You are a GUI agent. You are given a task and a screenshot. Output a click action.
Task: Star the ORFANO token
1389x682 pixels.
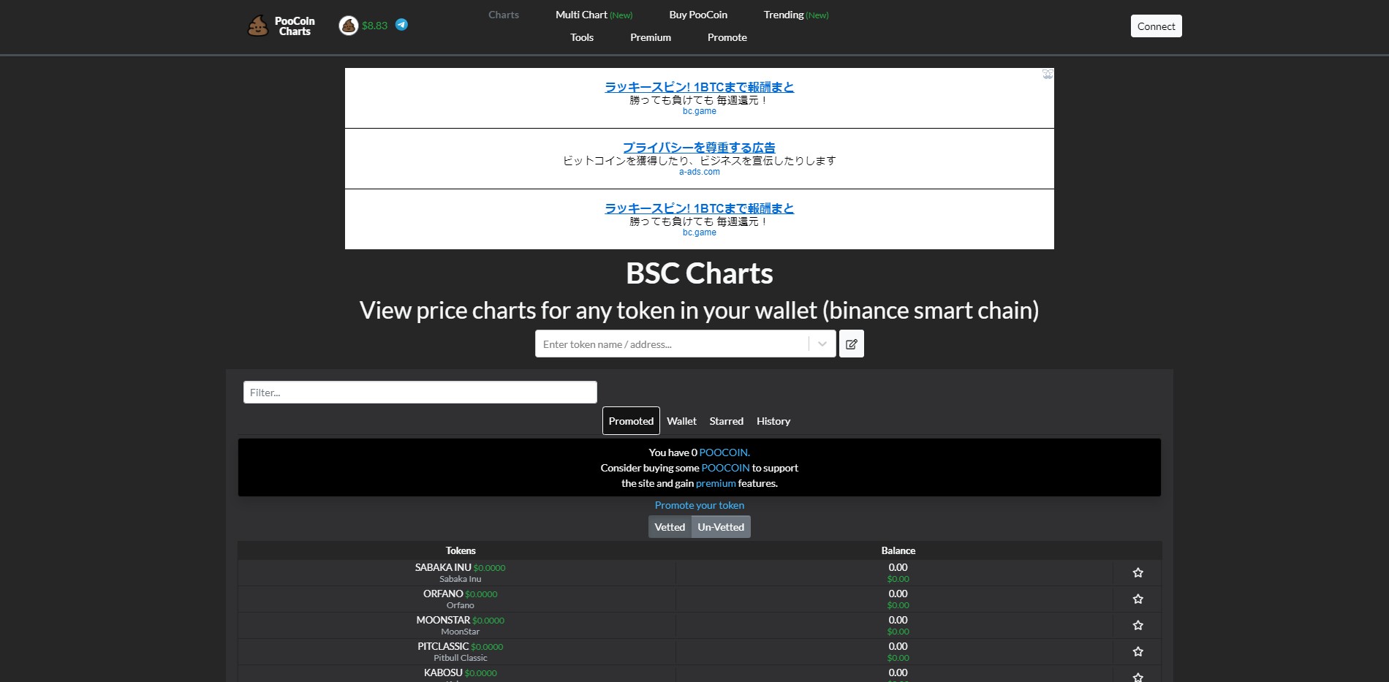(x=1138, y=599)
